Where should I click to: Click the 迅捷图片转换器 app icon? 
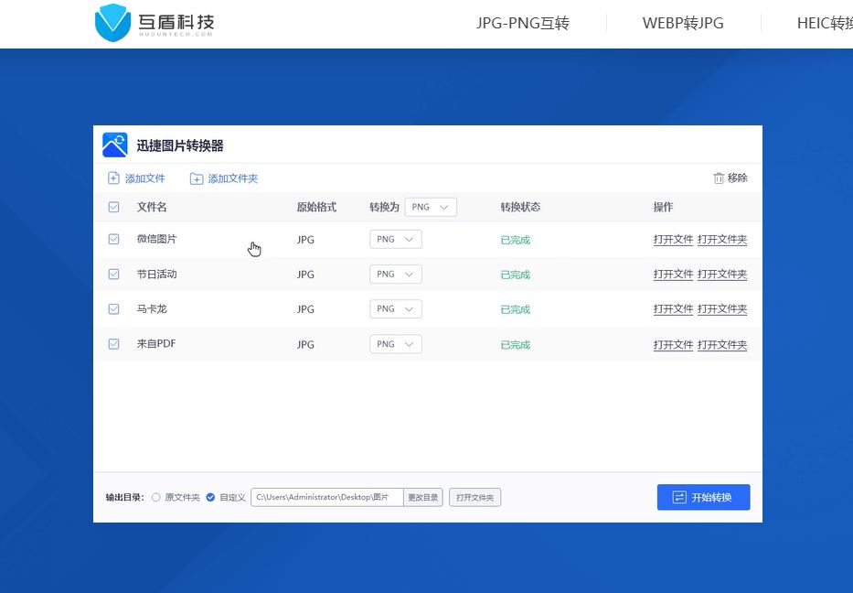coord(115,145)
